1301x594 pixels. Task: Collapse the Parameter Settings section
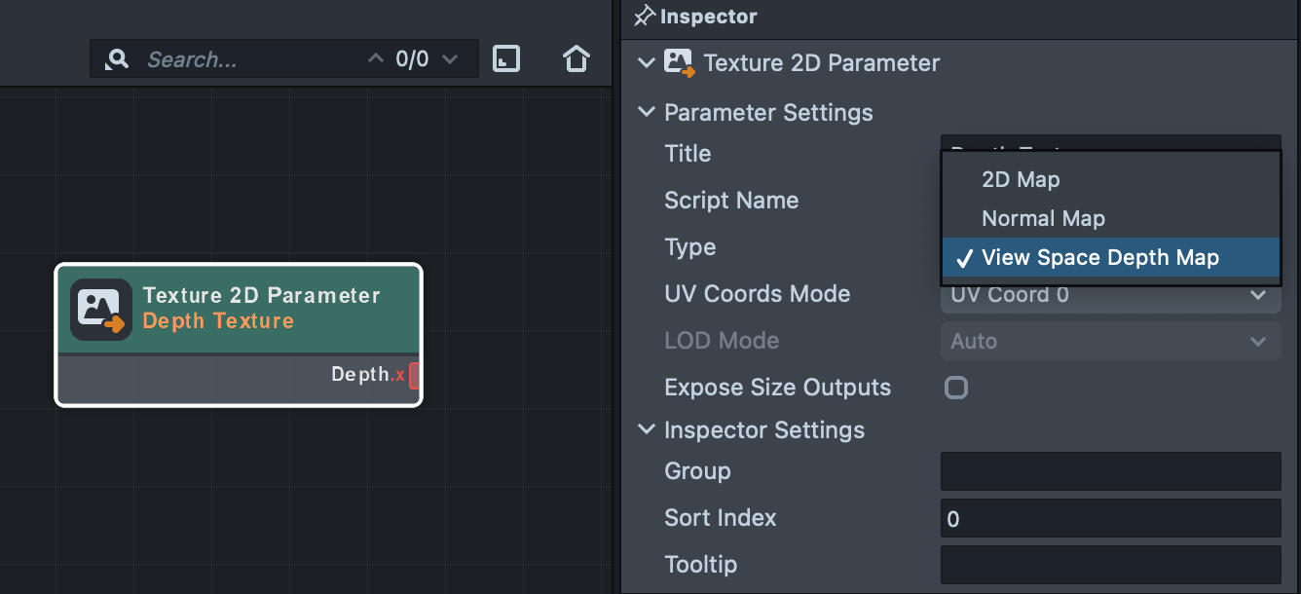click(646, 112)
